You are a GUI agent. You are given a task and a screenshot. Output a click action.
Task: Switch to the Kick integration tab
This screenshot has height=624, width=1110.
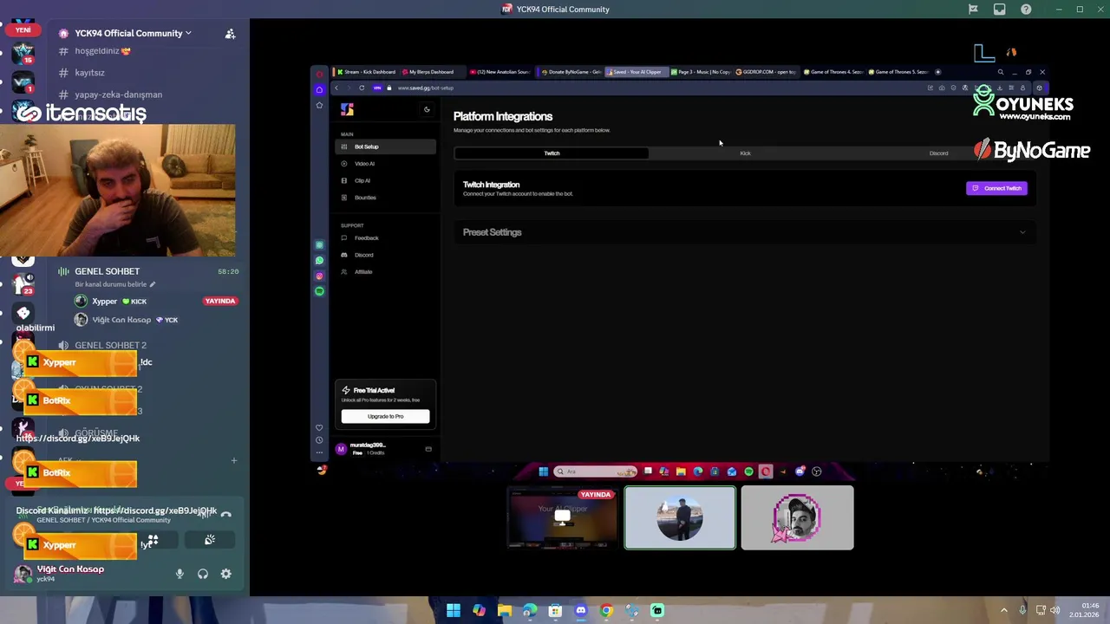point(745,153)
